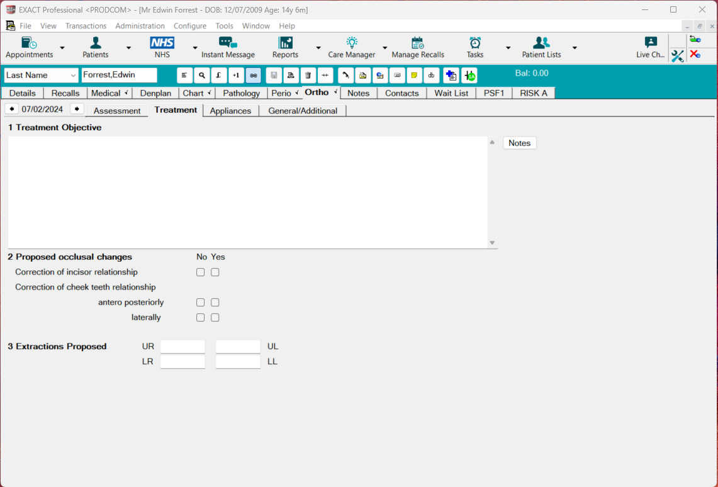Open the print icon on the toolbar
Screen dimensions: 718x487
[x=290, y=75]
